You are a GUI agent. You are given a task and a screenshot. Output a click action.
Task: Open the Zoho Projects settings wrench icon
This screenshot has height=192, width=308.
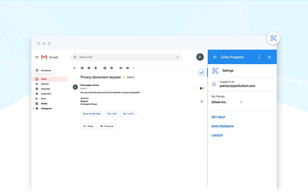pos(215,70)
